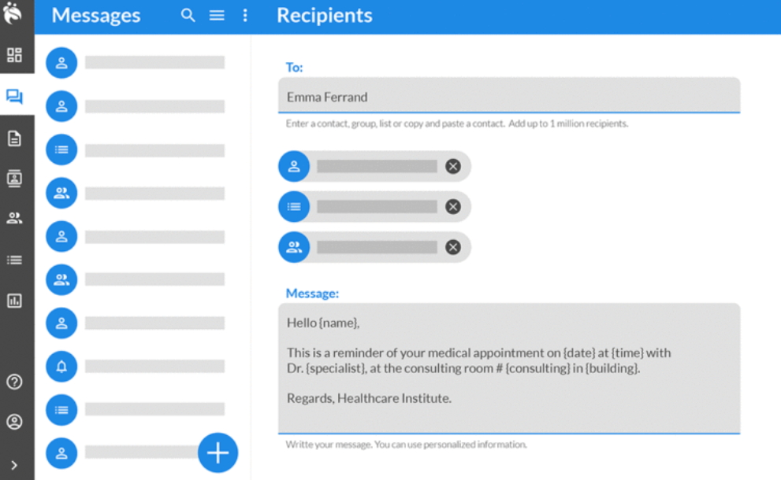781x480 pixels.
Task: Open the contacts card icon in the sidebar
Action: (x=14, y=179)
